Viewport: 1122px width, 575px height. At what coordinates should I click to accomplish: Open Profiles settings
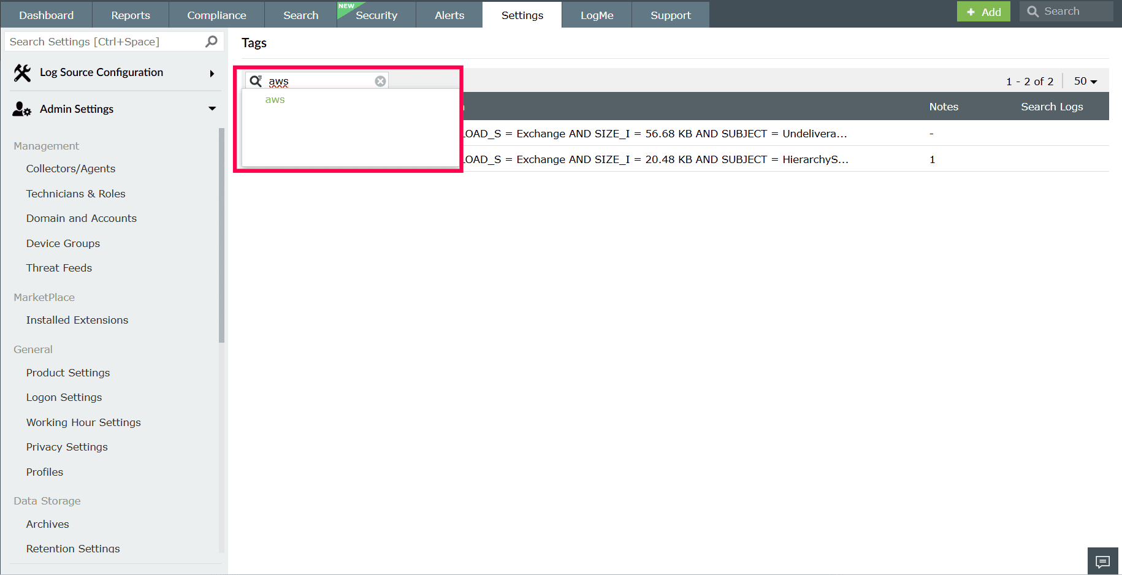click(45, 472)
